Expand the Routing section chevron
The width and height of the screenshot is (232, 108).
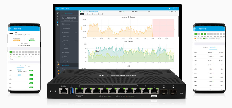click(76, 33)
